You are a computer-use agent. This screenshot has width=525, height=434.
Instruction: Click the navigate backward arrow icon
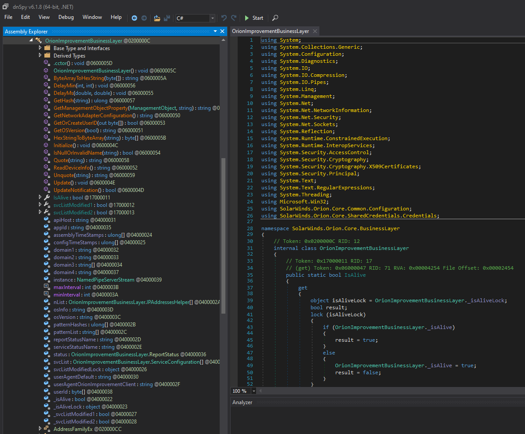[x=135, y=18]
